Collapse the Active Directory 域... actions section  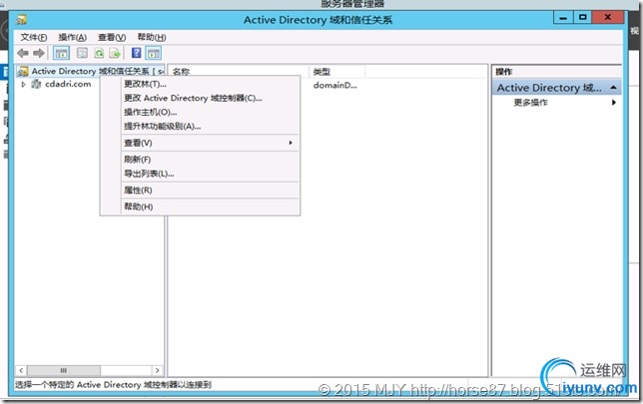pyautogui.click(x=613, y=88)
